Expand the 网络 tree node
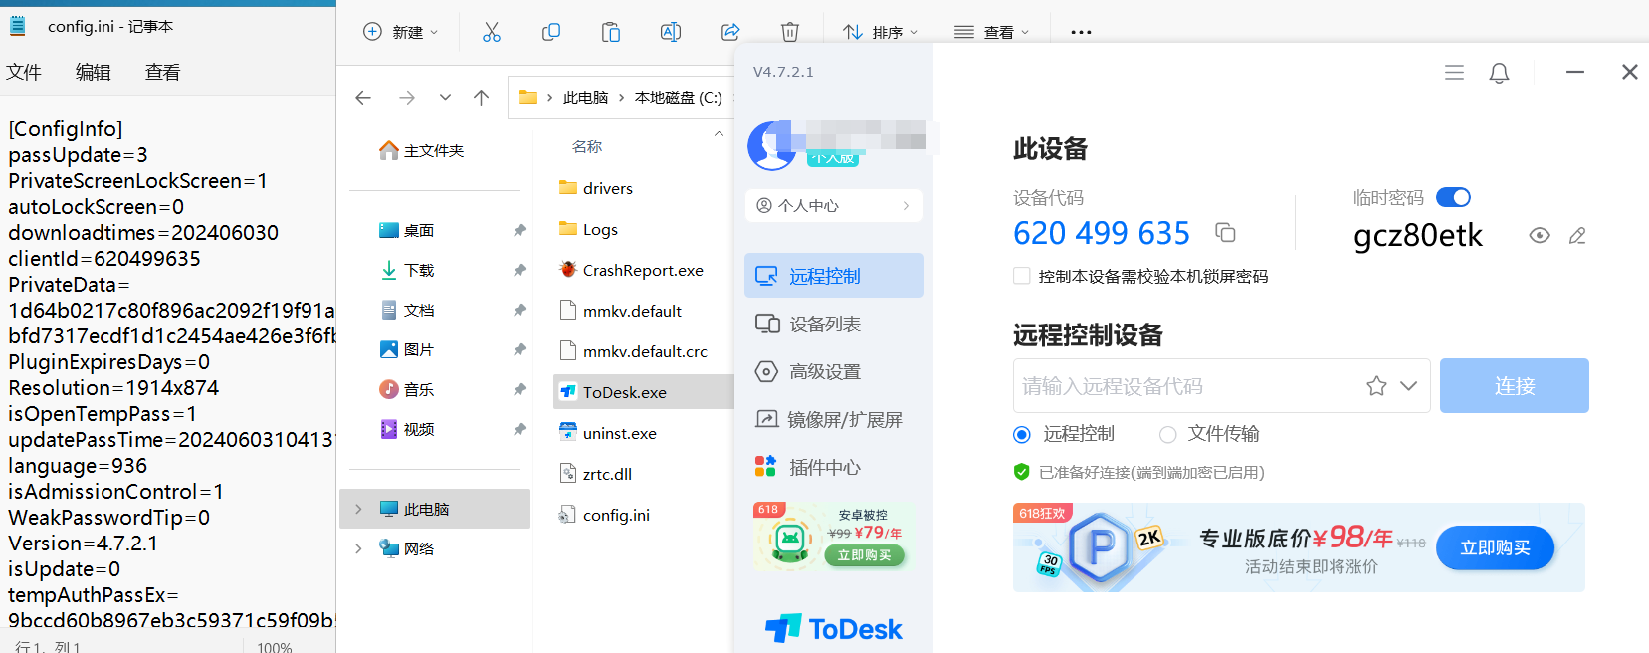Viewport: 1649px width, 653px height. pyautogui.click(x=358, y=548)
